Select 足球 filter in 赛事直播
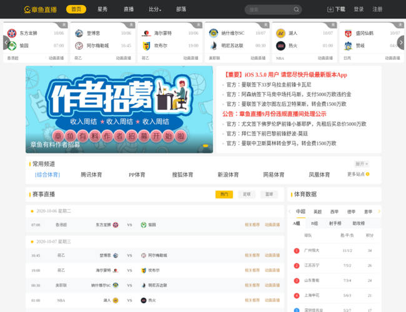 coord(247,194)
